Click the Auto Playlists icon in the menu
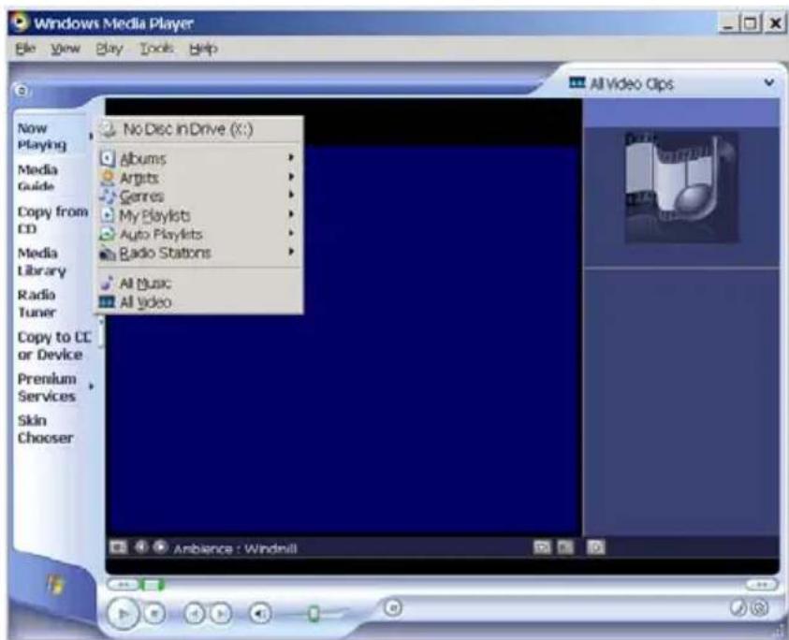The height and width of the screenshot is (640, 789). point(108,234)
